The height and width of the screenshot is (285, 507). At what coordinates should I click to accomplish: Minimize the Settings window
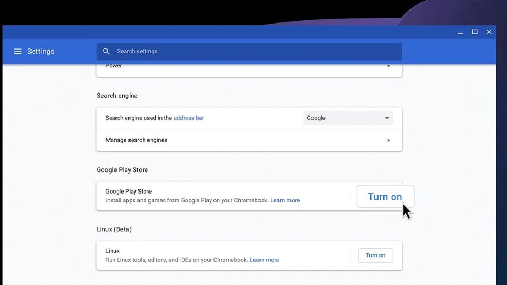click(461, 33)
